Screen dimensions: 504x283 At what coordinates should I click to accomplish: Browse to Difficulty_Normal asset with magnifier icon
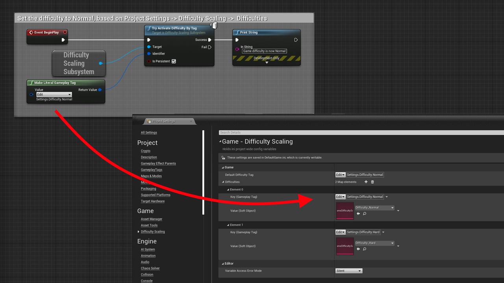[x=365, y=214]
